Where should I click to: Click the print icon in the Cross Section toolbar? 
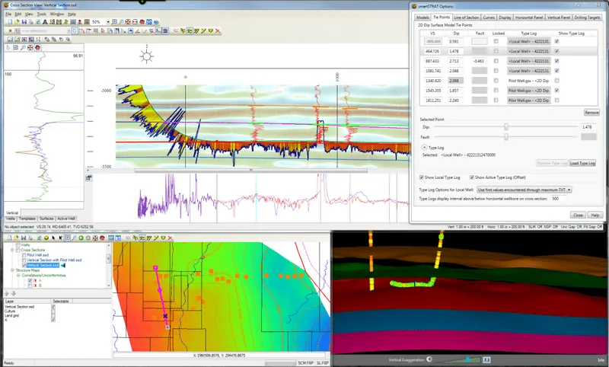tap(31, 22)
